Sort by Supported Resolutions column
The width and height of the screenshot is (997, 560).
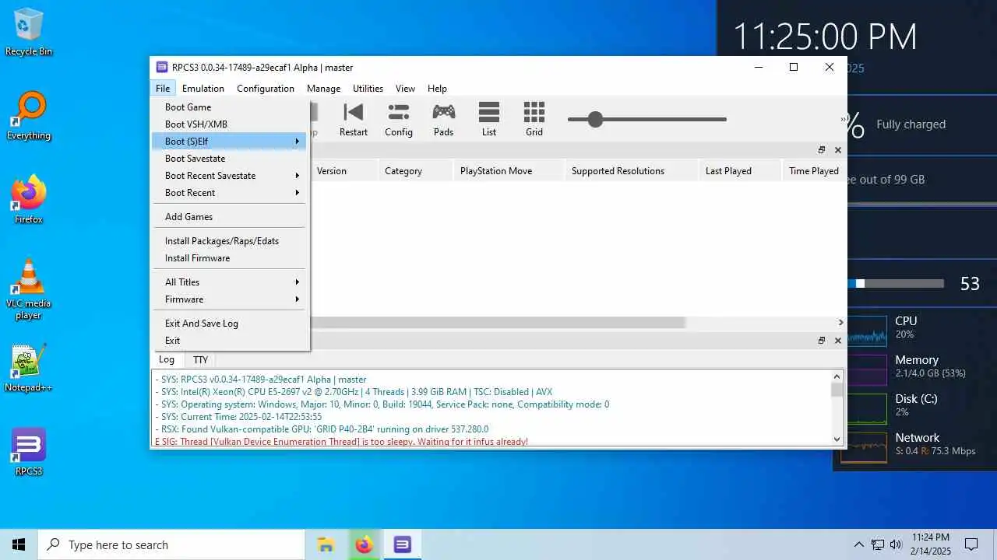pos(632,171)
